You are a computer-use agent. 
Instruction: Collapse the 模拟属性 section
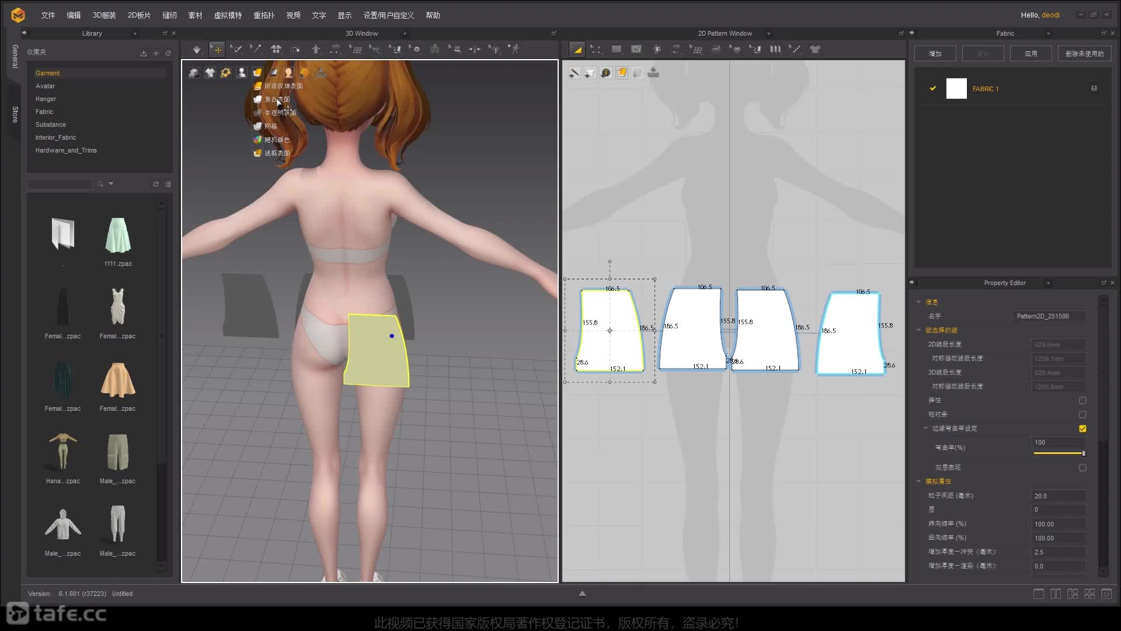click(918, 481)
